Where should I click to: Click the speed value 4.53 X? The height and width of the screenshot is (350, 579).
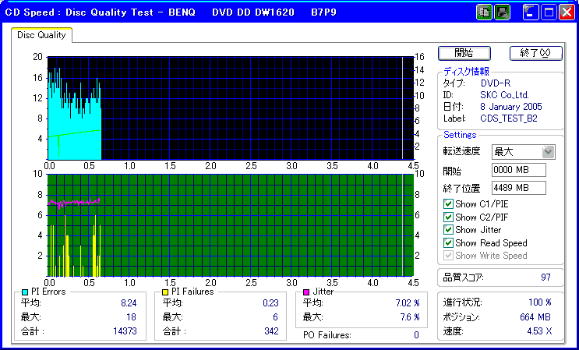(x=539, y=331)
